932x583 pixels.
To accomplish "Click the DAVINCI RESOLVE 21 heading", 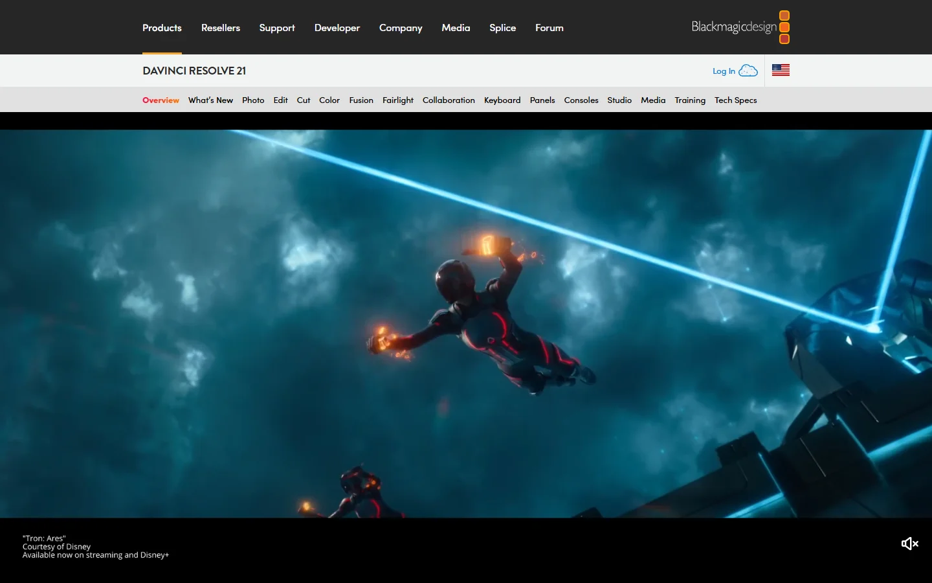I will 194,71.
